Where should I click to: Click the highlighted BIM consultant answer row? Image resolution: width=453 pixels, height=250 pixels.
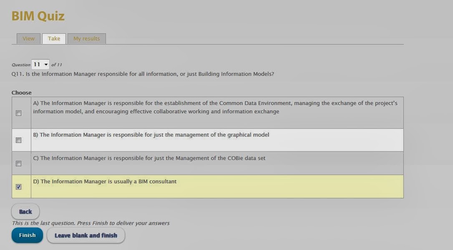click(x=207, y=187)
